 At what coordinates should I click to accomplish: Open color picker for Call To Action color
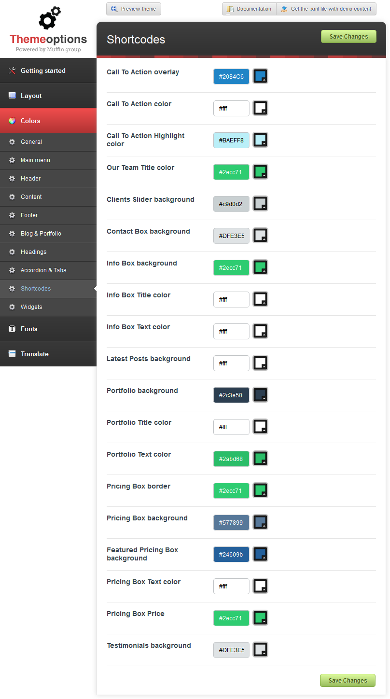tap(261, 108)
